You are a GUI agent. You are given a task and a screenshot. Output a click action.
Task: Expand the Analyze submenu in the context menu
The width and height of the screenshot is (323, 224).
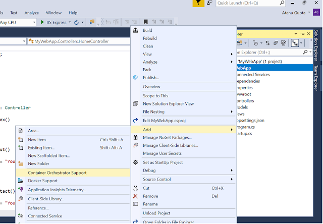tap(232, 62)
